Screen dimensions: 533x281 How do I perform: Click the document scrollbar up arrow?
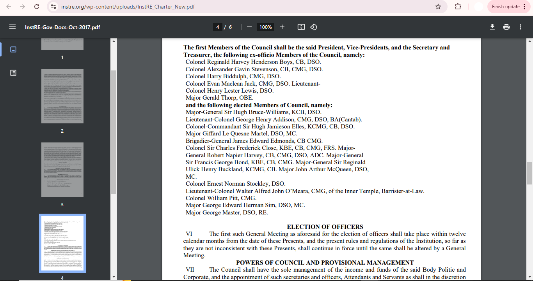[529, 41]
